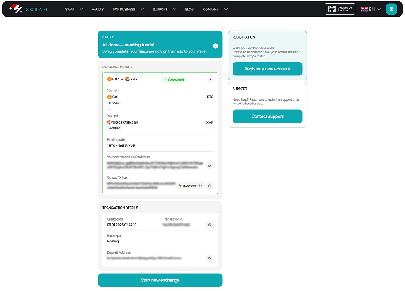
Task: Open the For Business dropdown
Action: (x=128, y=9)
